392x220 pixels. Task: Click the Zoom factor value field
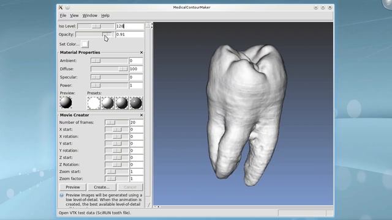(x=137, y=178)
